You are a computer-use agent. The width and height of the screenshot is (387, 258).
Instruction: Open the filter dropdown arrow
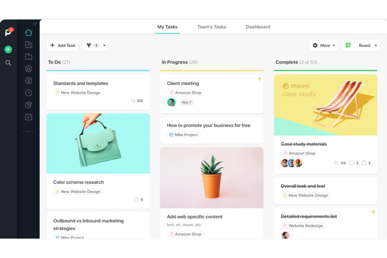[104, 45]
